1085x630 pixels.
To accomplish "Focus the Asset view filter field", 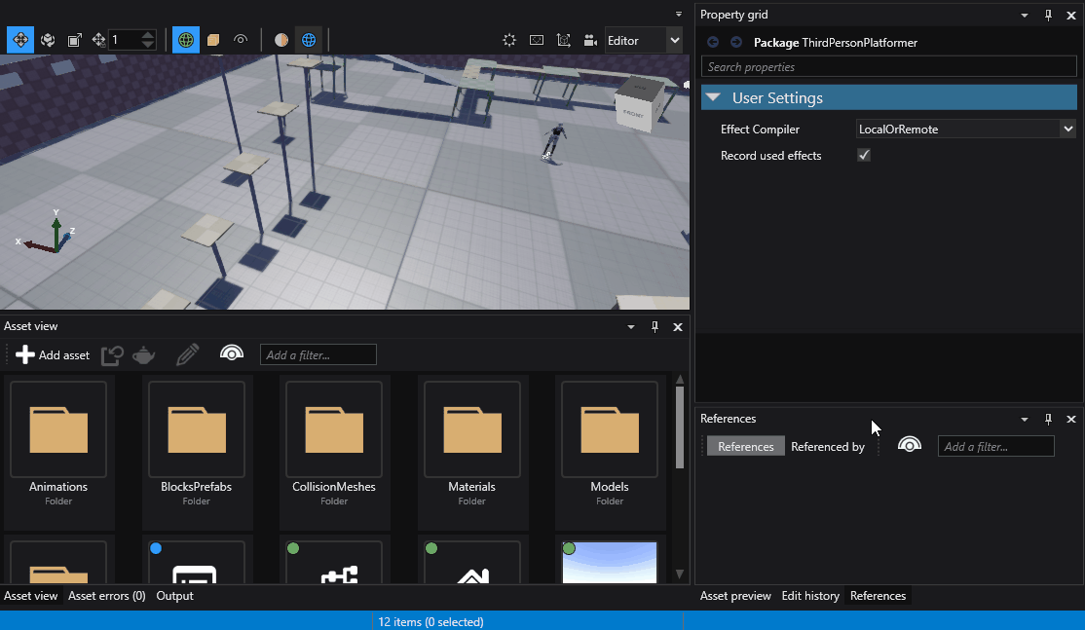I will click(x=318, y=354).
